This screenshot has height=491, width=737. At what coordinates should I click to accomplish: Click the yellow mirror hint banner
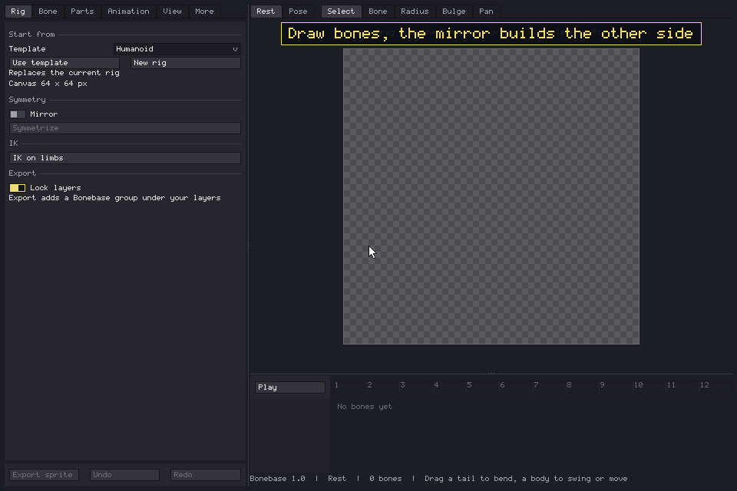[491, 34]
